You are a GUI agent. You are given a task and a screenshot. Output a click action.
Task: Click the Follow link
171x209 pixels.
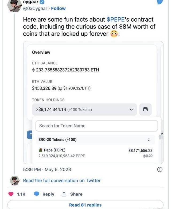click(x=58, y=8)
